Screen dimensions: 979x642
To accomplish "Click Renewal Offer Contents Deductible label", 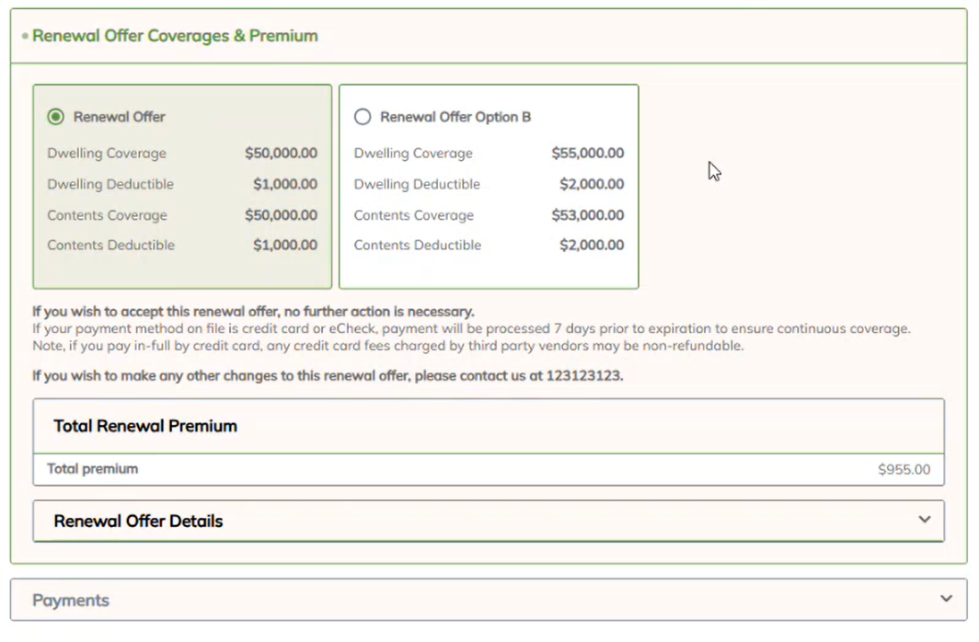I will [x=111, y=246].
